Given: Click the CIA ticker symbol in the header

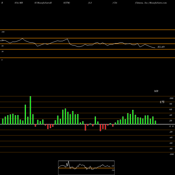Looking at the screenshot, I should coord(115,3).
